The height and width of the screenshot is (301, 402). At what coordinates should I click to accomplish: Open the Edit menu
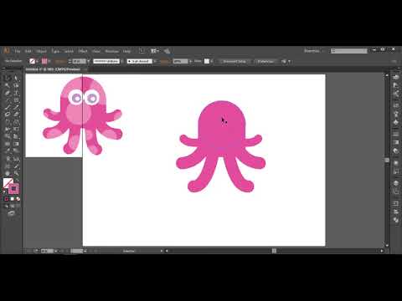coord(28,51)
